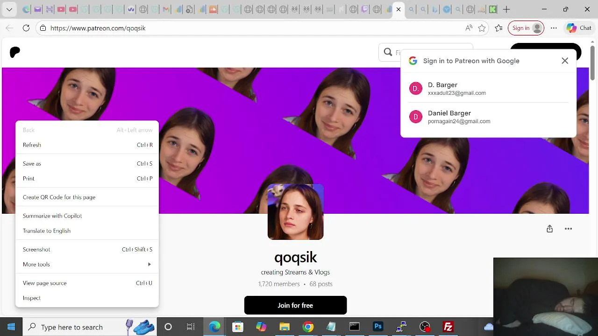This screenshot has height=336, width=598.
Task: Click the Join for free button
Action: point(295,305)
